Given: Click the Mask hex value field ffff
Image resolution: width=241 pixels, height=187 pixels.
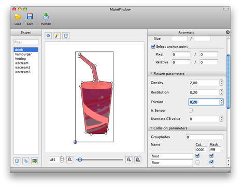Looking at the screenshot, I should pyautogui.click(x=215, y=150).
